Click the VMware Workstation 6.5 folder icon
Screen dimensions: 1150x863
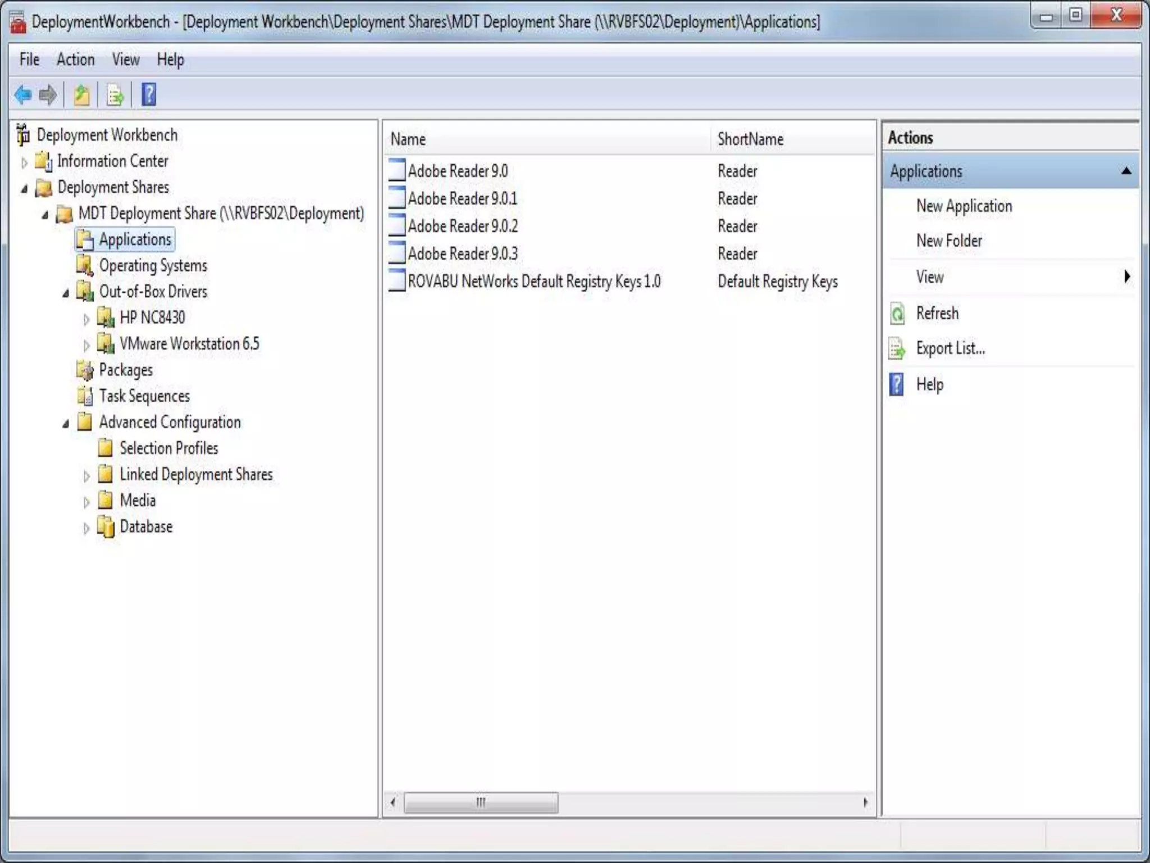pos(106,344)
